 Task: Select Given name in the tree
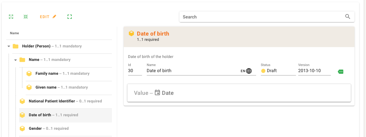coord(46,87)
